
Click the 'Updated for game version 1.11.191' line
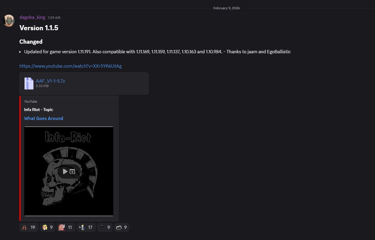157,52
